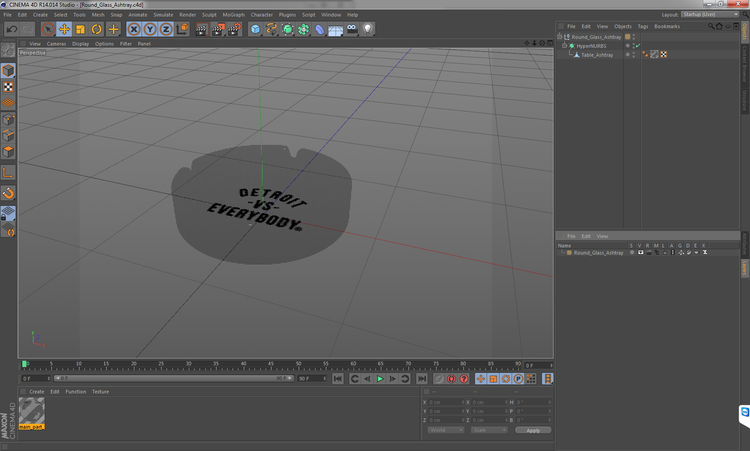Viewport: 750px width, 451px height.
Task: Open the World coordinate dropdown
Action: [x=446, y=430]
